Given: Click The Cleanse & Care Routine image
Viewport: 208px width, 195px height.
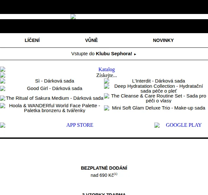Looking at the screenshot, I should pyautogui.click(x=107, y=96).
